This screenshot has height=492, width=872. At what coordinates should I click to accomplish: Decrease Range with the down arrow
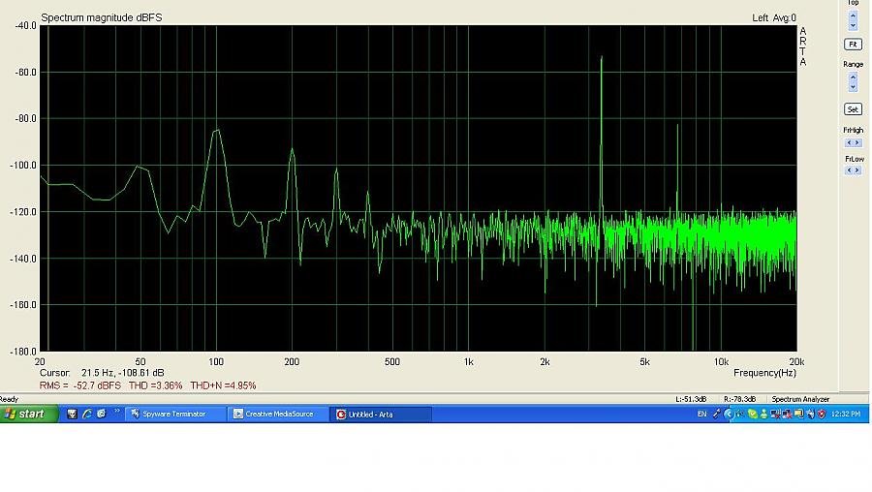pyautogui.click(x=853, y=87)
